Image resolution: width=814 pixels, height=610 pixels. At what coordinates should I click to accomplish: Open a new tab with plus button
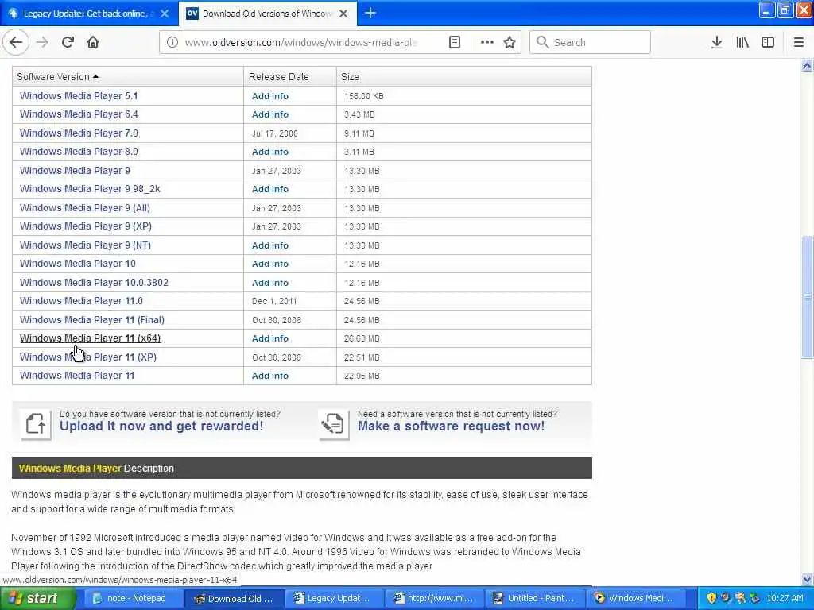click(370, 13)
